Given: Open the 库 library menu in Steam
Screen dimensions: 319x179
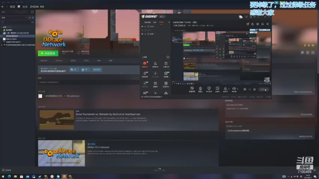Looking at the screenshot, I should click(19, 7).
